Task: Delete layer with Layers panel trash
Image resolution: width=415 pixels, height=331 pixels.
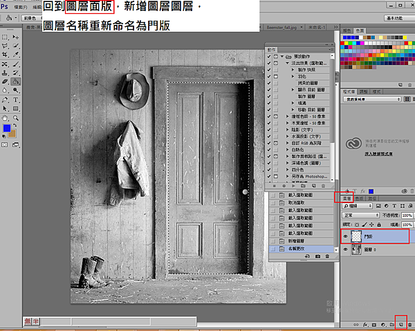Action: 409,325
